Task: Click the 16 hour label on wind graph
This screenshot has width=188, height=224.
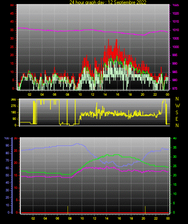Action: coord(117,94)
